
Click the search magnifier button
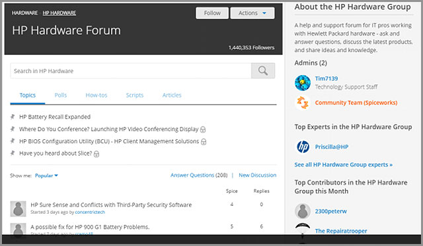263,71
